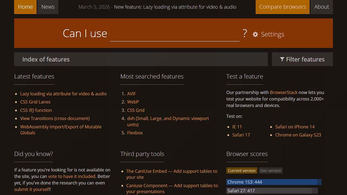The height and width of the screenshot is (195, 347).
Task: Open CSS Grid in most searched
Action: [136, 110]
